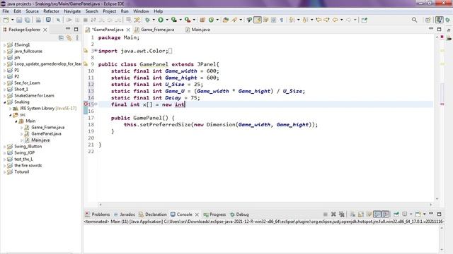
Task: Open the Project menu
Action: [110, 11]
